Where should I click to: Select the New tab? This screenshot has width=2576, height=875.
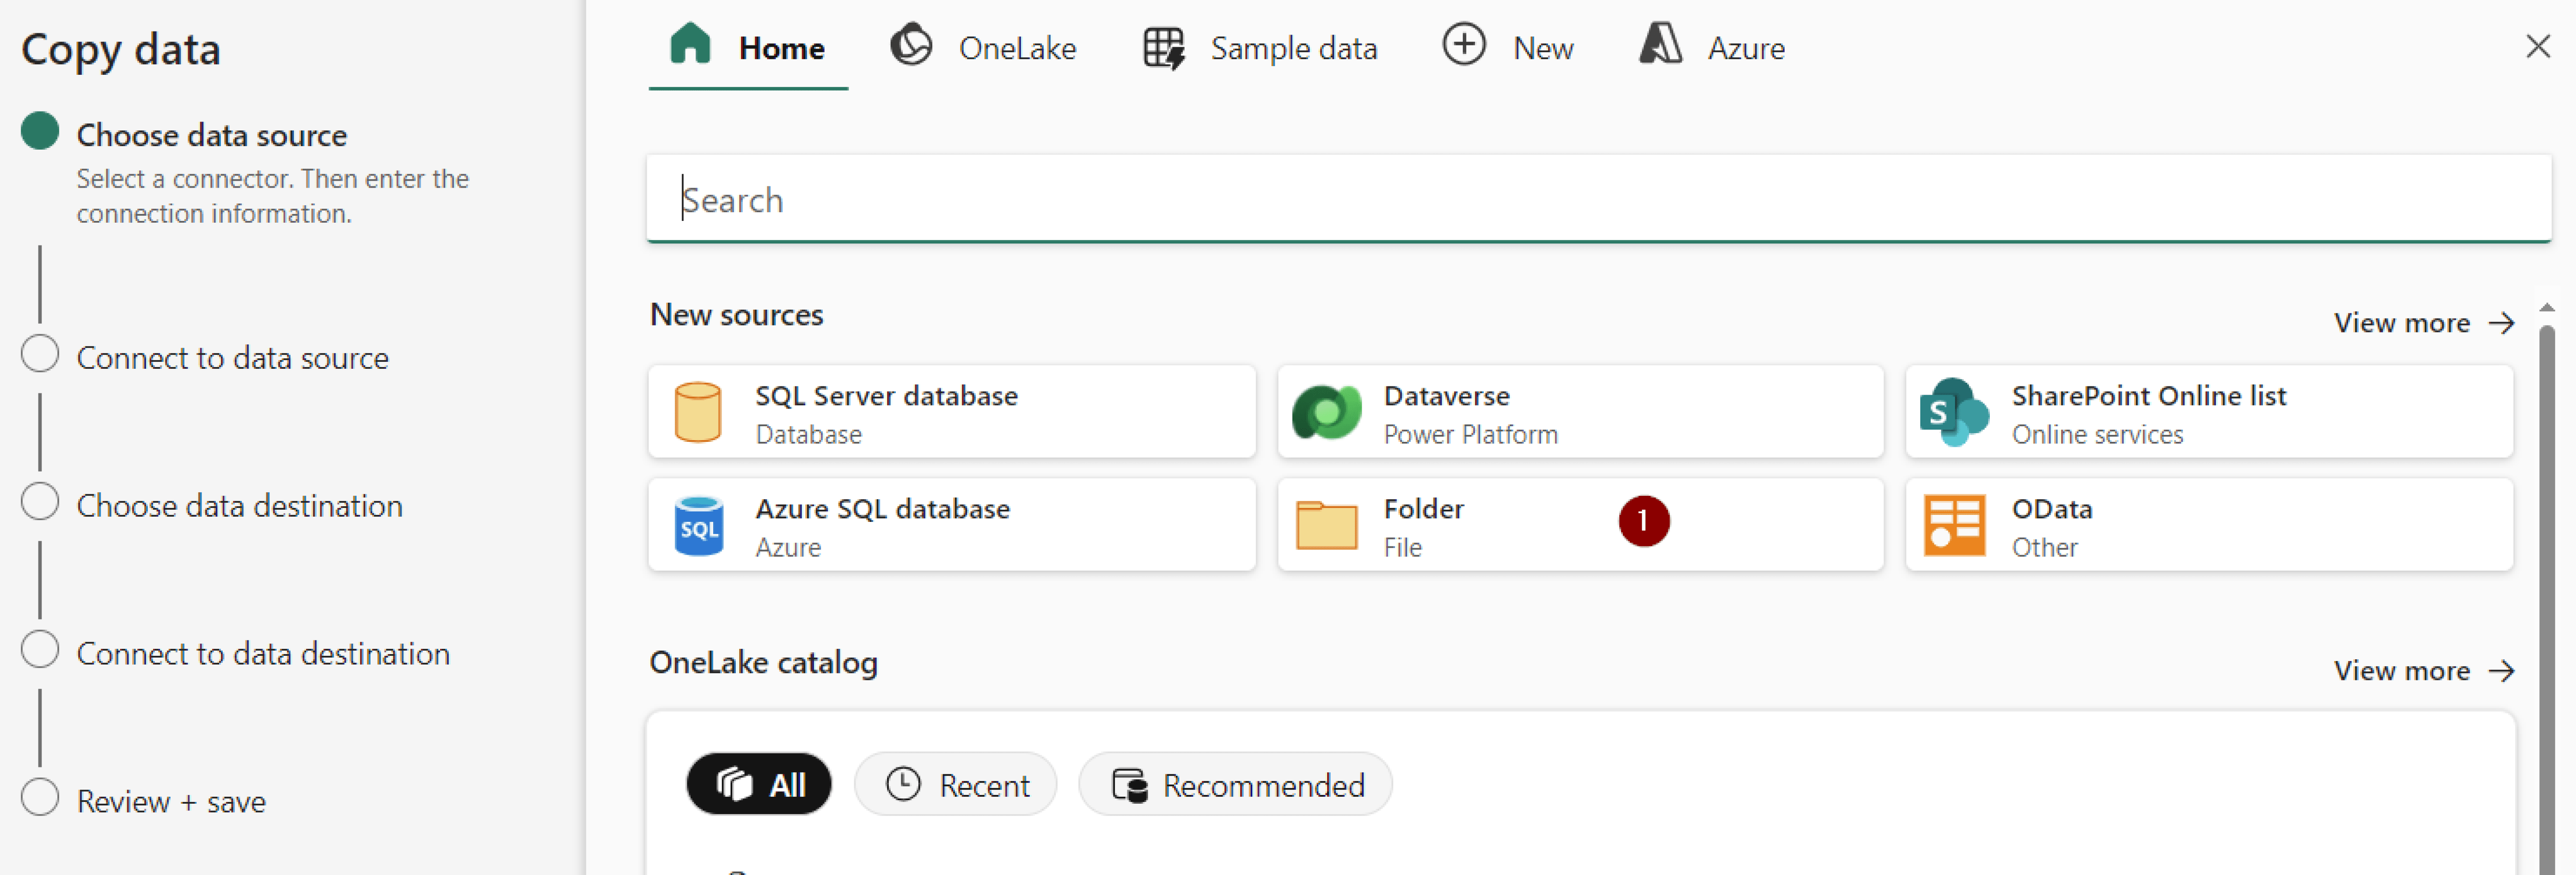(1508, 47)
